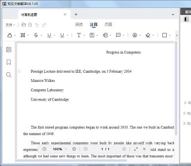Image resolution: width=191 pixels, height=166 pixels.
Task: Open the bookmarks sidebar panel
Action: (9, 62)
